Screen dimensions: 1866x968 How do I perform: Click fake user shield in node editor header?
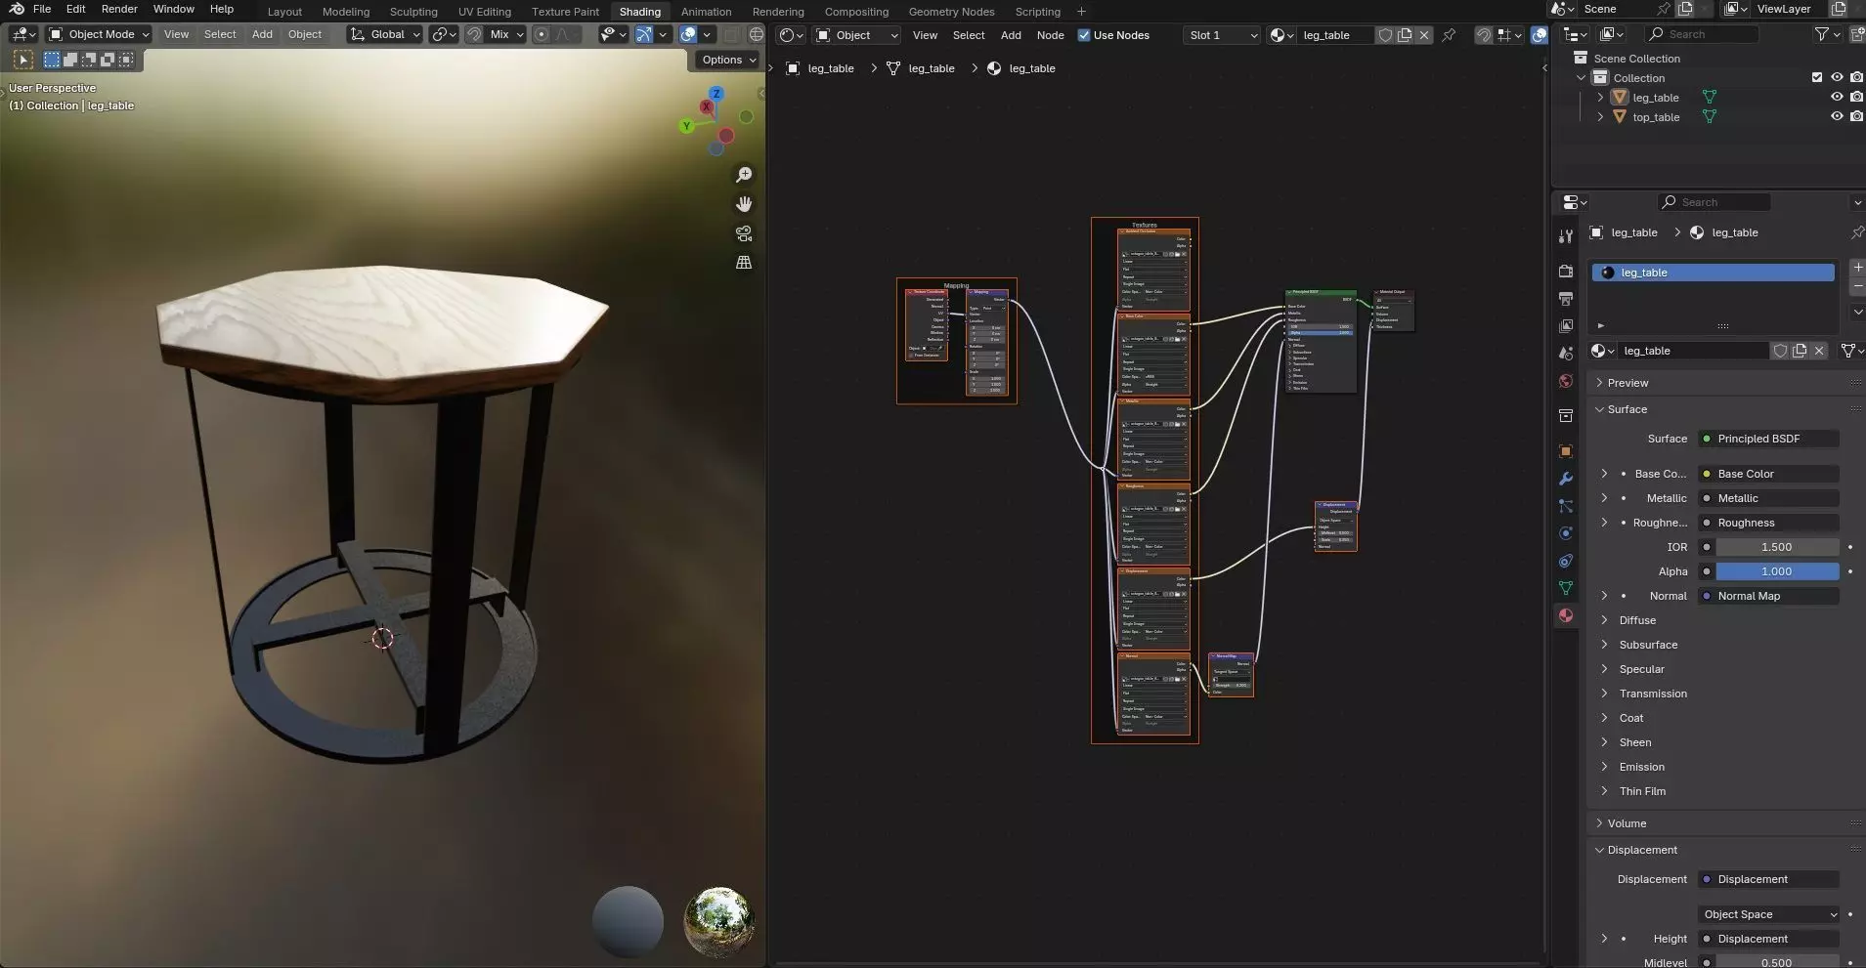(1385, 35)
